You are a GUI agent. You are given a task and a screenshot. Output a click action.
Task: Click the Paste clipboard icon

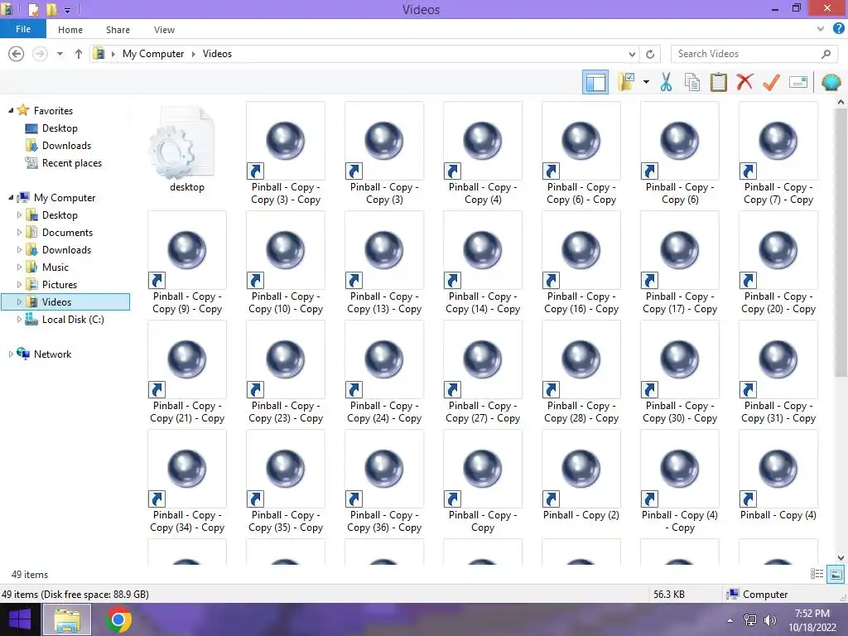(719, 82)
